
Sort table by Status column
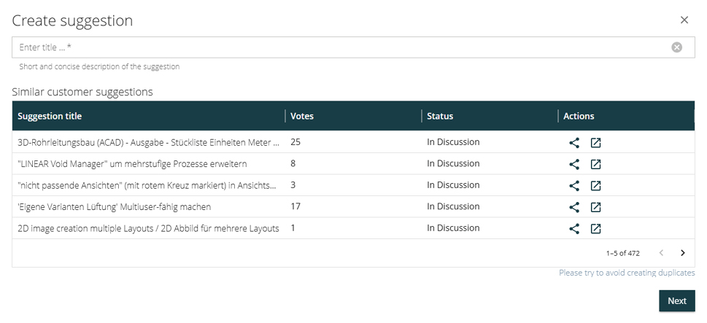click(440, 116)
